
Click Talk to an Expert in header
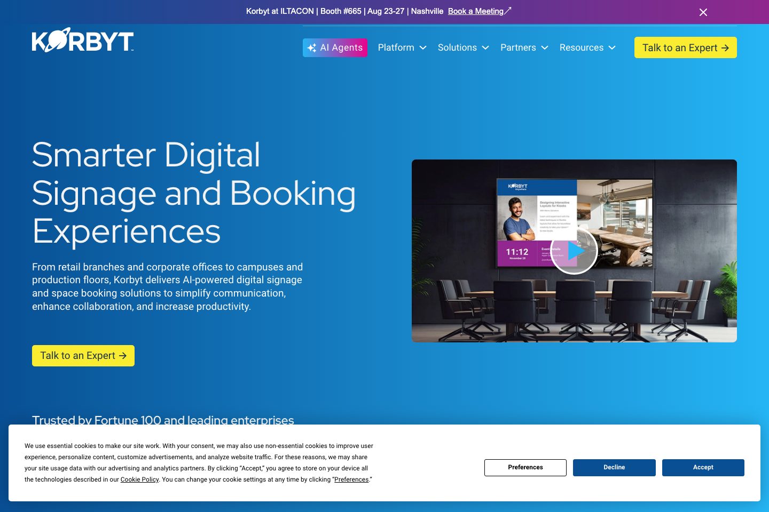686,47
